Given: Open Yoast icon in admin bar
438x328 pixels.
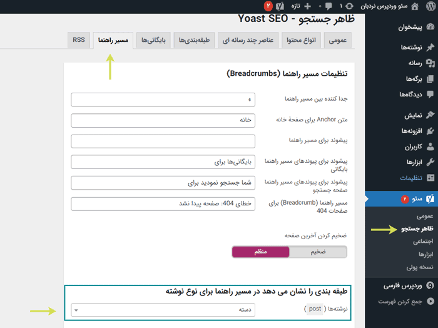Looking at the screenshot, I should 280,6.
